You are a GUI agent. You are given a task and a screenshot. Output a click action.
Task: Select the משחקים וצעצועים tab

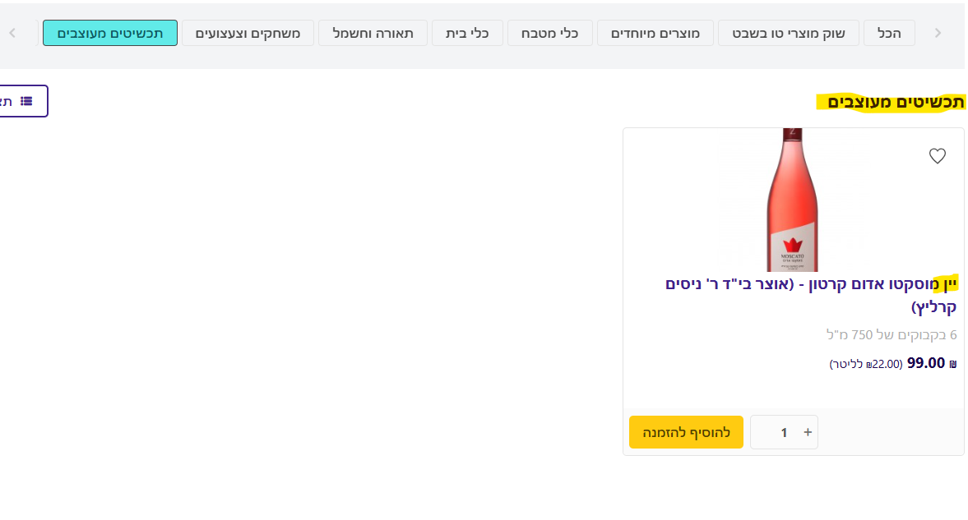[x=248, y=33]
